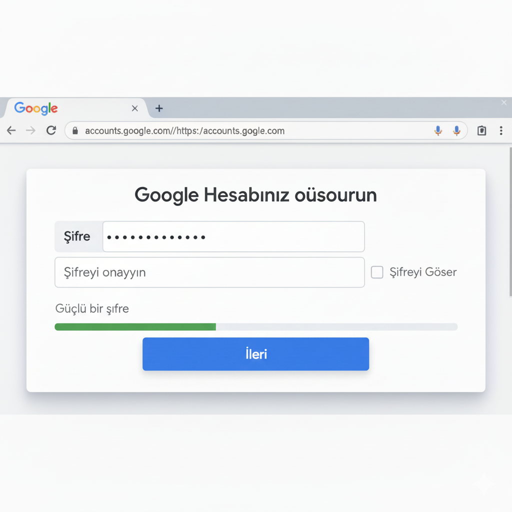Close the browser window
This screenshot has width=512, height=512.
tap(504, 102)
